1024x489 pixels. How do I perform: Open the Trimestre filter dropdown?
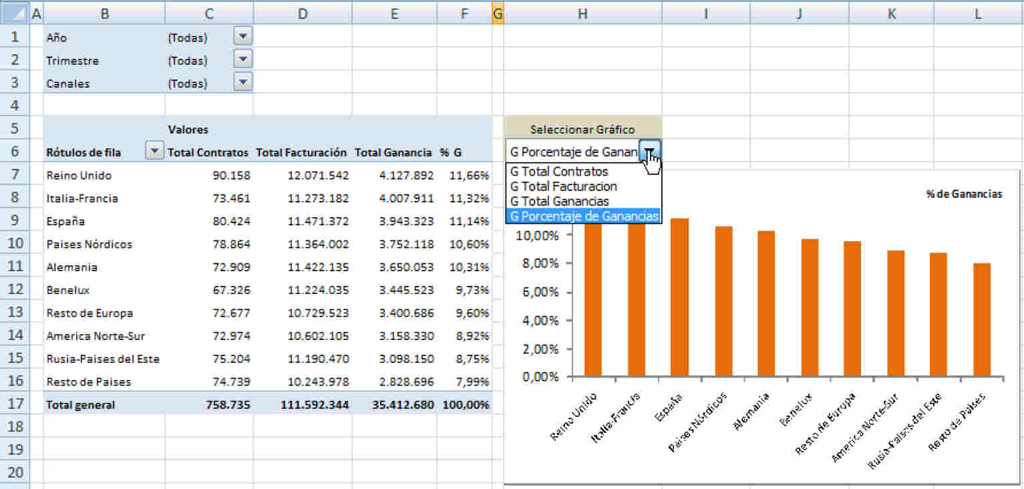pos(243,60)
